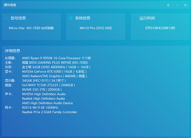Click the Windows logo beside 系统信息
The image size is (191, 138).
(71, 18)
